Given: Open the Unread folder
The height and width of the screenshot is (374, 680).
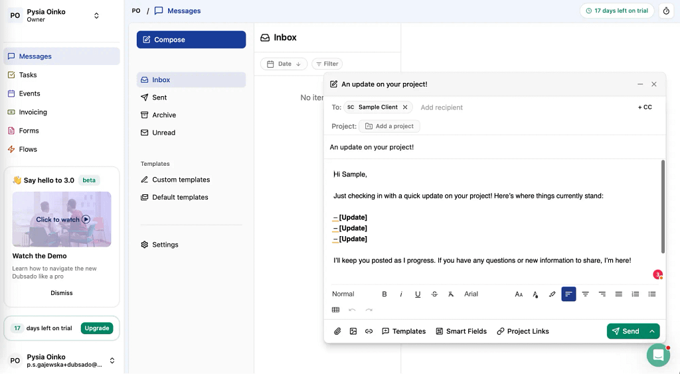Looking at the screenshot, I should pyautogui.click(x=191, y=133).
